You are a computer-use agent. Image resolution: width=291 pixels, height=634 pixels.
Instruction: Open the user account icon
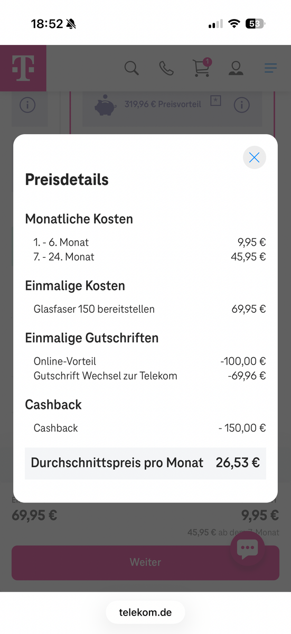click(x=236, y=68)
